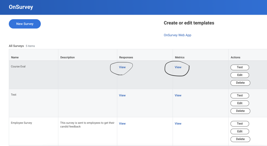The height and width of the screenshot is (146, 267).
Task: Delete the survey named Test
Action: 240,111
